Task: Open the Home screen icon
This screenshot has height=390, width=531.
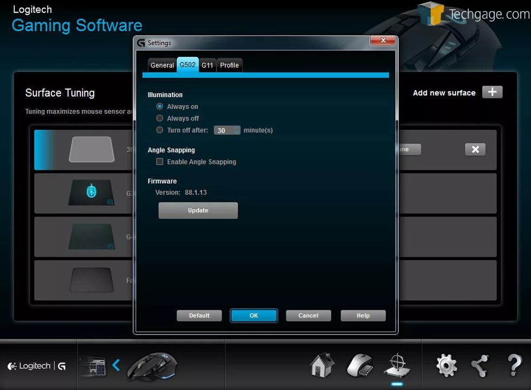Action: 322,365
